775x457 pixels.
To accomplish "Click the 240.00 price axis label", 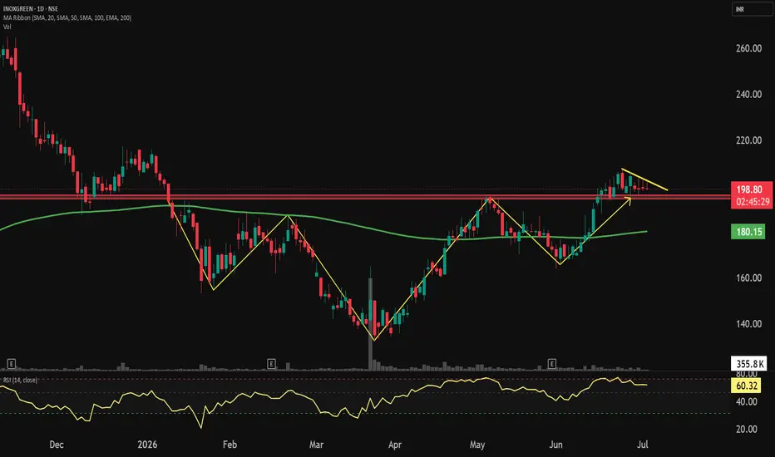I will (x=748, y=95).
